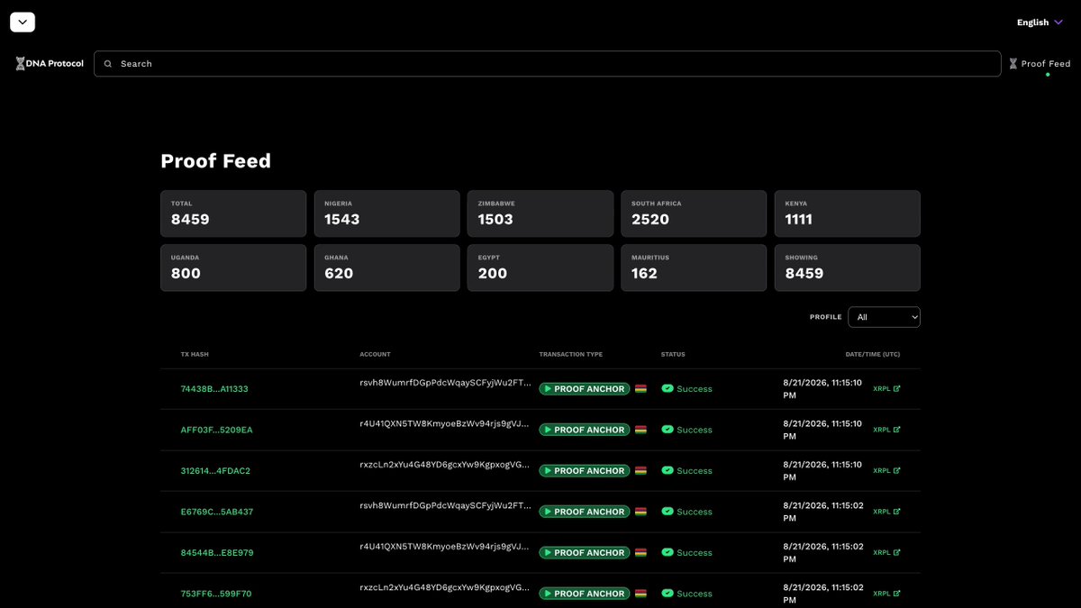Follow the XRPL link for row 84544B...E8E979

click(x=886, y=552)
